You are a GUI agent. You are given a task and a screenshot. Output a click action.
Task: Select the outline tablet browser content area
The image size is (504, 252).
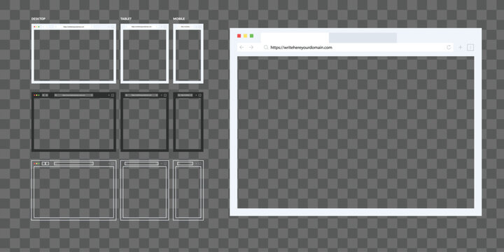145,192
